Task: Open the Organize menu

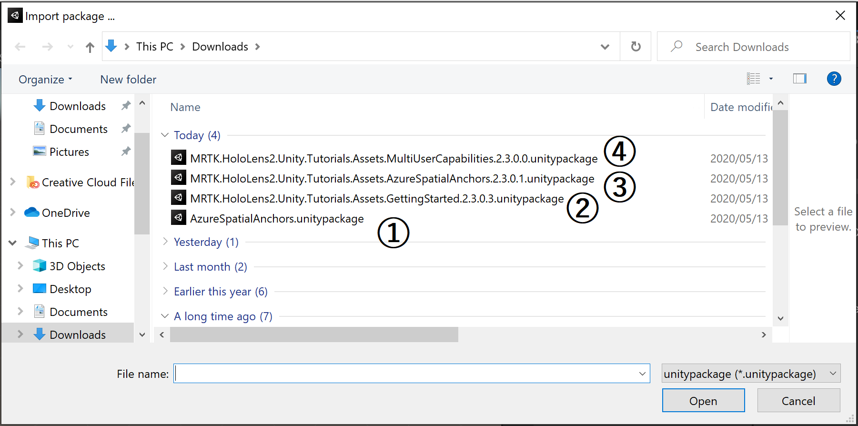Action: coord(45,80)
